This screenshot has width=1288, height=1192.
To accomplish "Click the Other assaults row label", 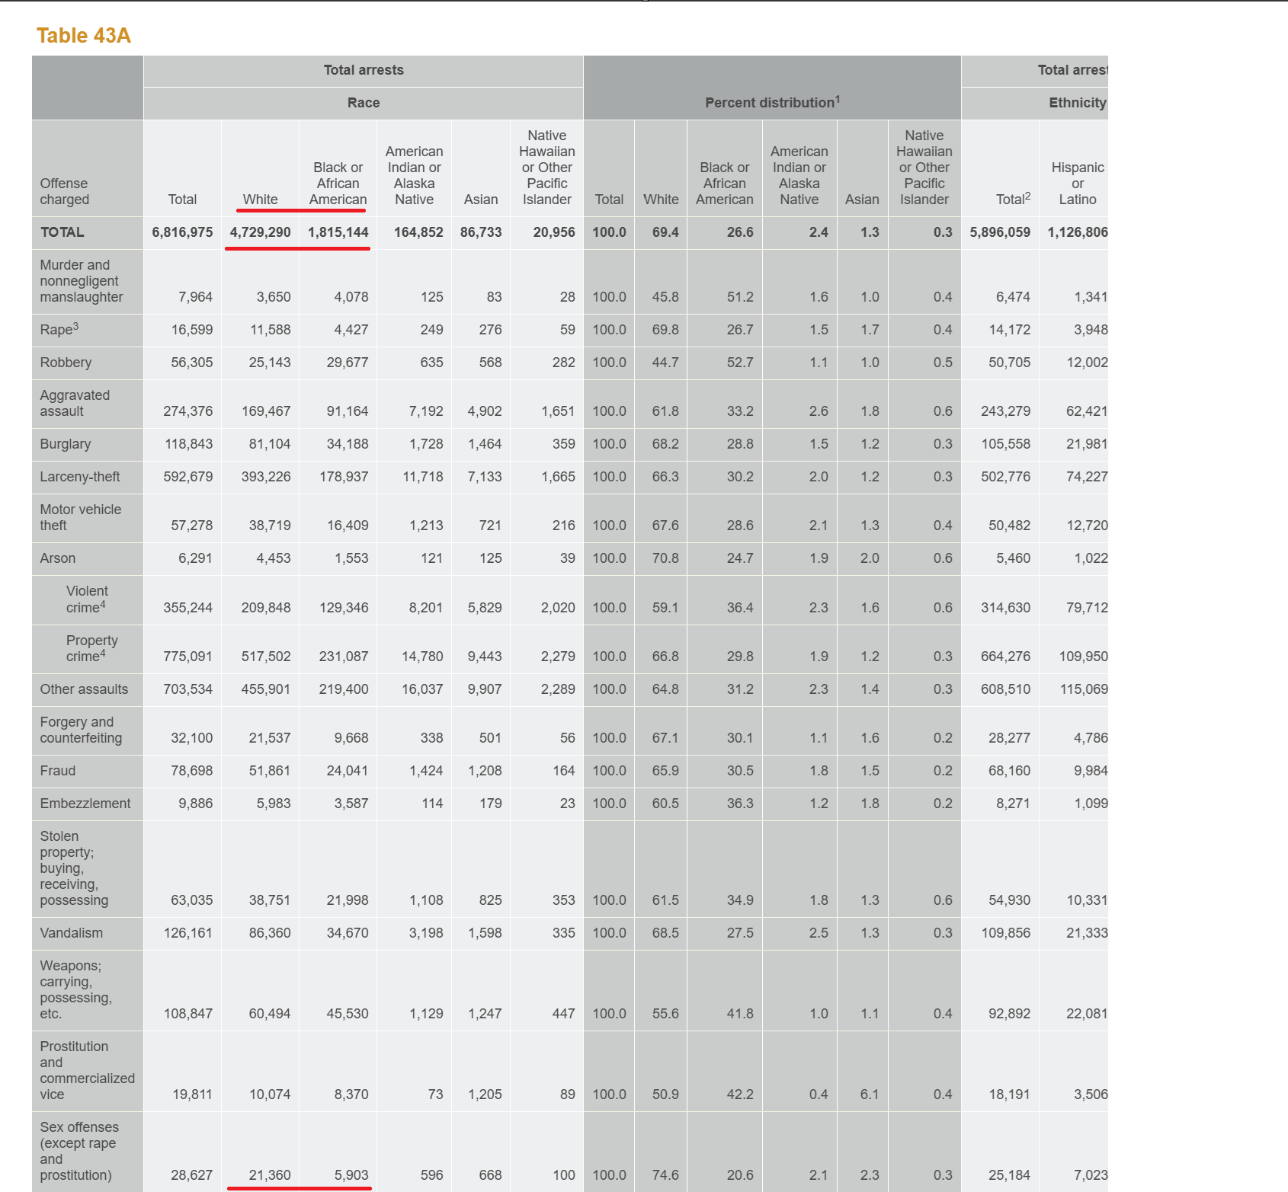I will coord(84,689).
